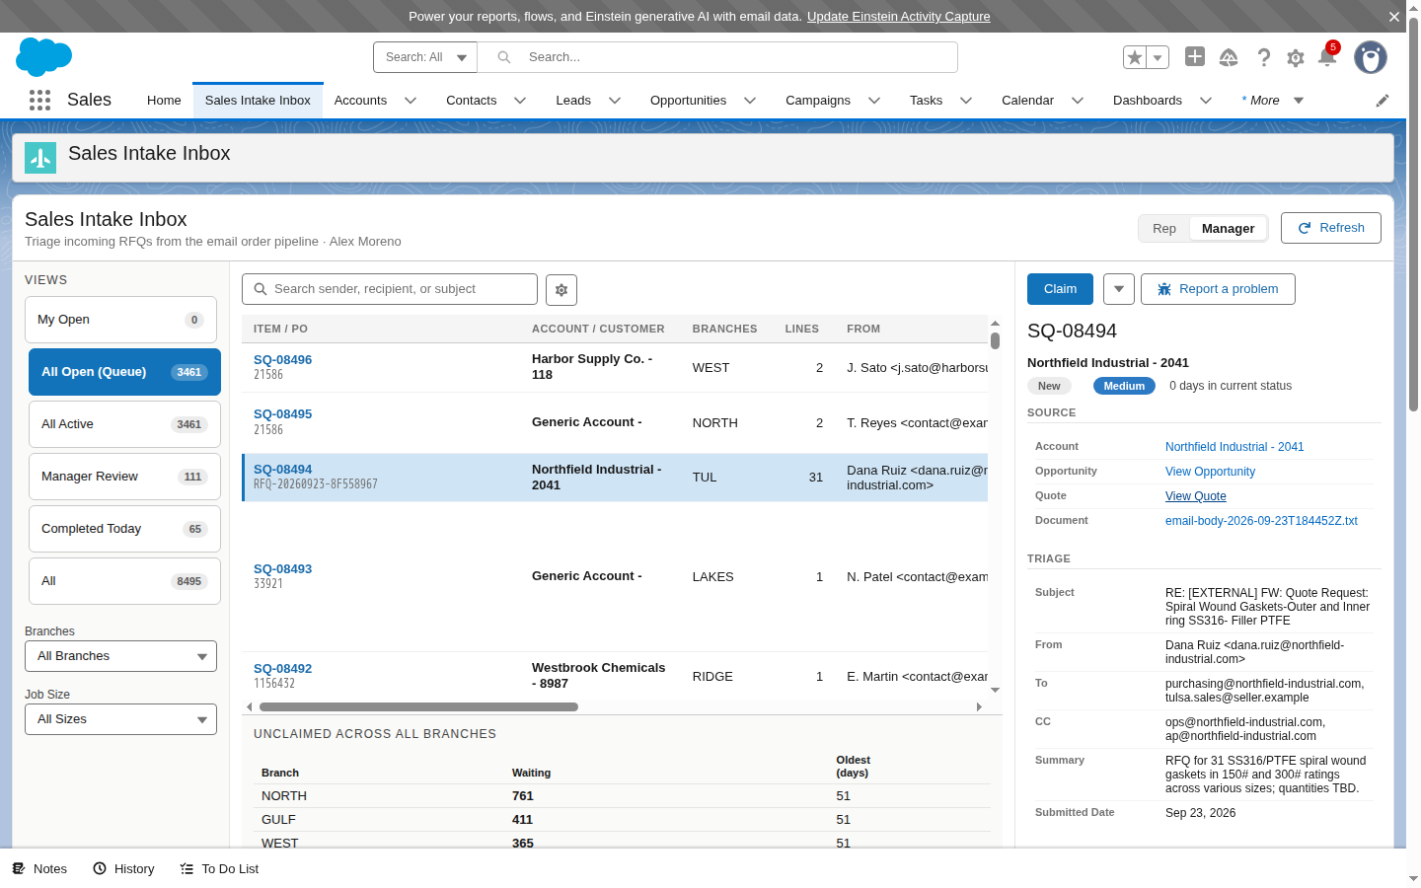Viewport: 1421px width, 888px height.
Task: Select the All Active view
Action: tap(124, 425)
